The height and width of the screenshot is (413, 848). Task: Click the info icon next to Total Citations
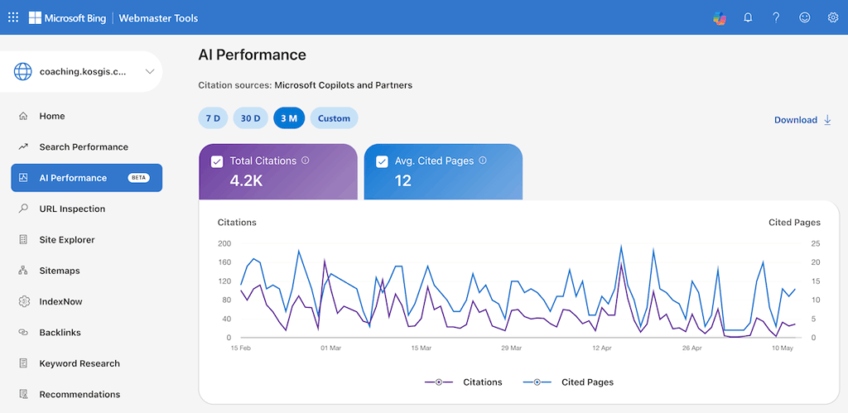(x=305, y=161)
